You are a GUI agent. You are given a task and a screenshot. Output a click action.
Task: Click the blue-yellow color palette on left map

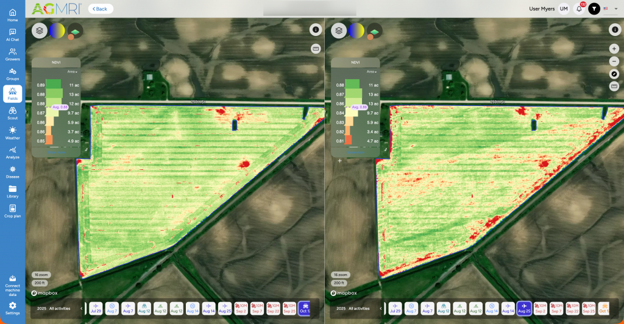57,30
